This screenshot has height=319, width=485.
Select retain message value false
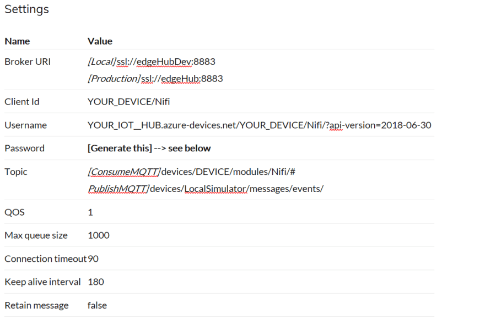click(97, 305)
